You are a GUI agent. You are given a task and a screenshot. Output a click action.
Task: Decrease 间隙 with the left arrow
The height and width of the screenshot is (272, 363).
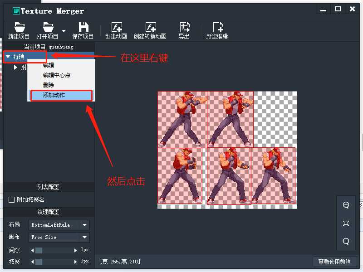(x=32, y=250)
